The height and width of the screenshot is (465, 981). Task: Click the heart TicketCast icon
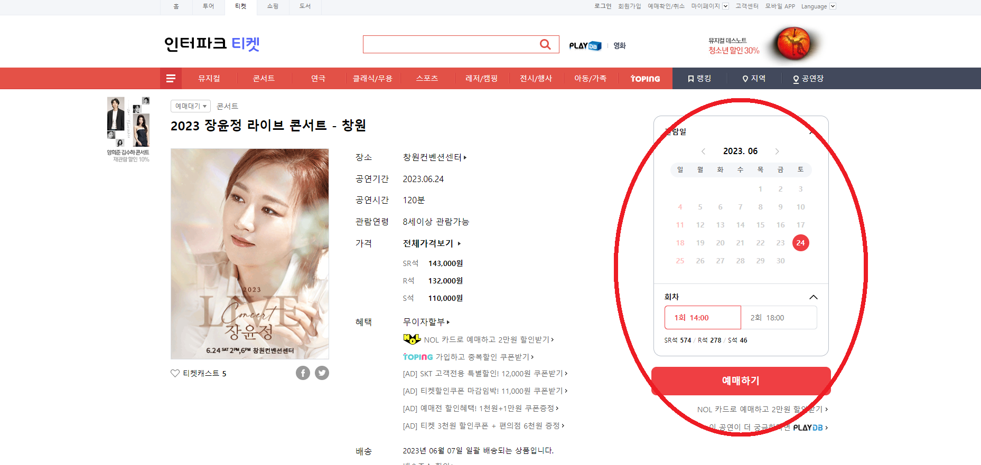(x=175, y=373)
